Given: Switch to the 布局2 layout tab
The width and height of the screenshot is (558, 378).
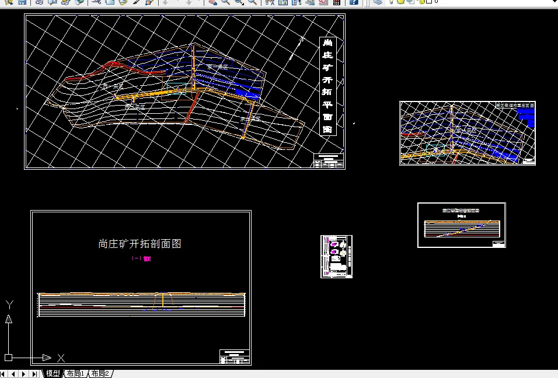Looking at the screenshot, I should pos(100,373).
